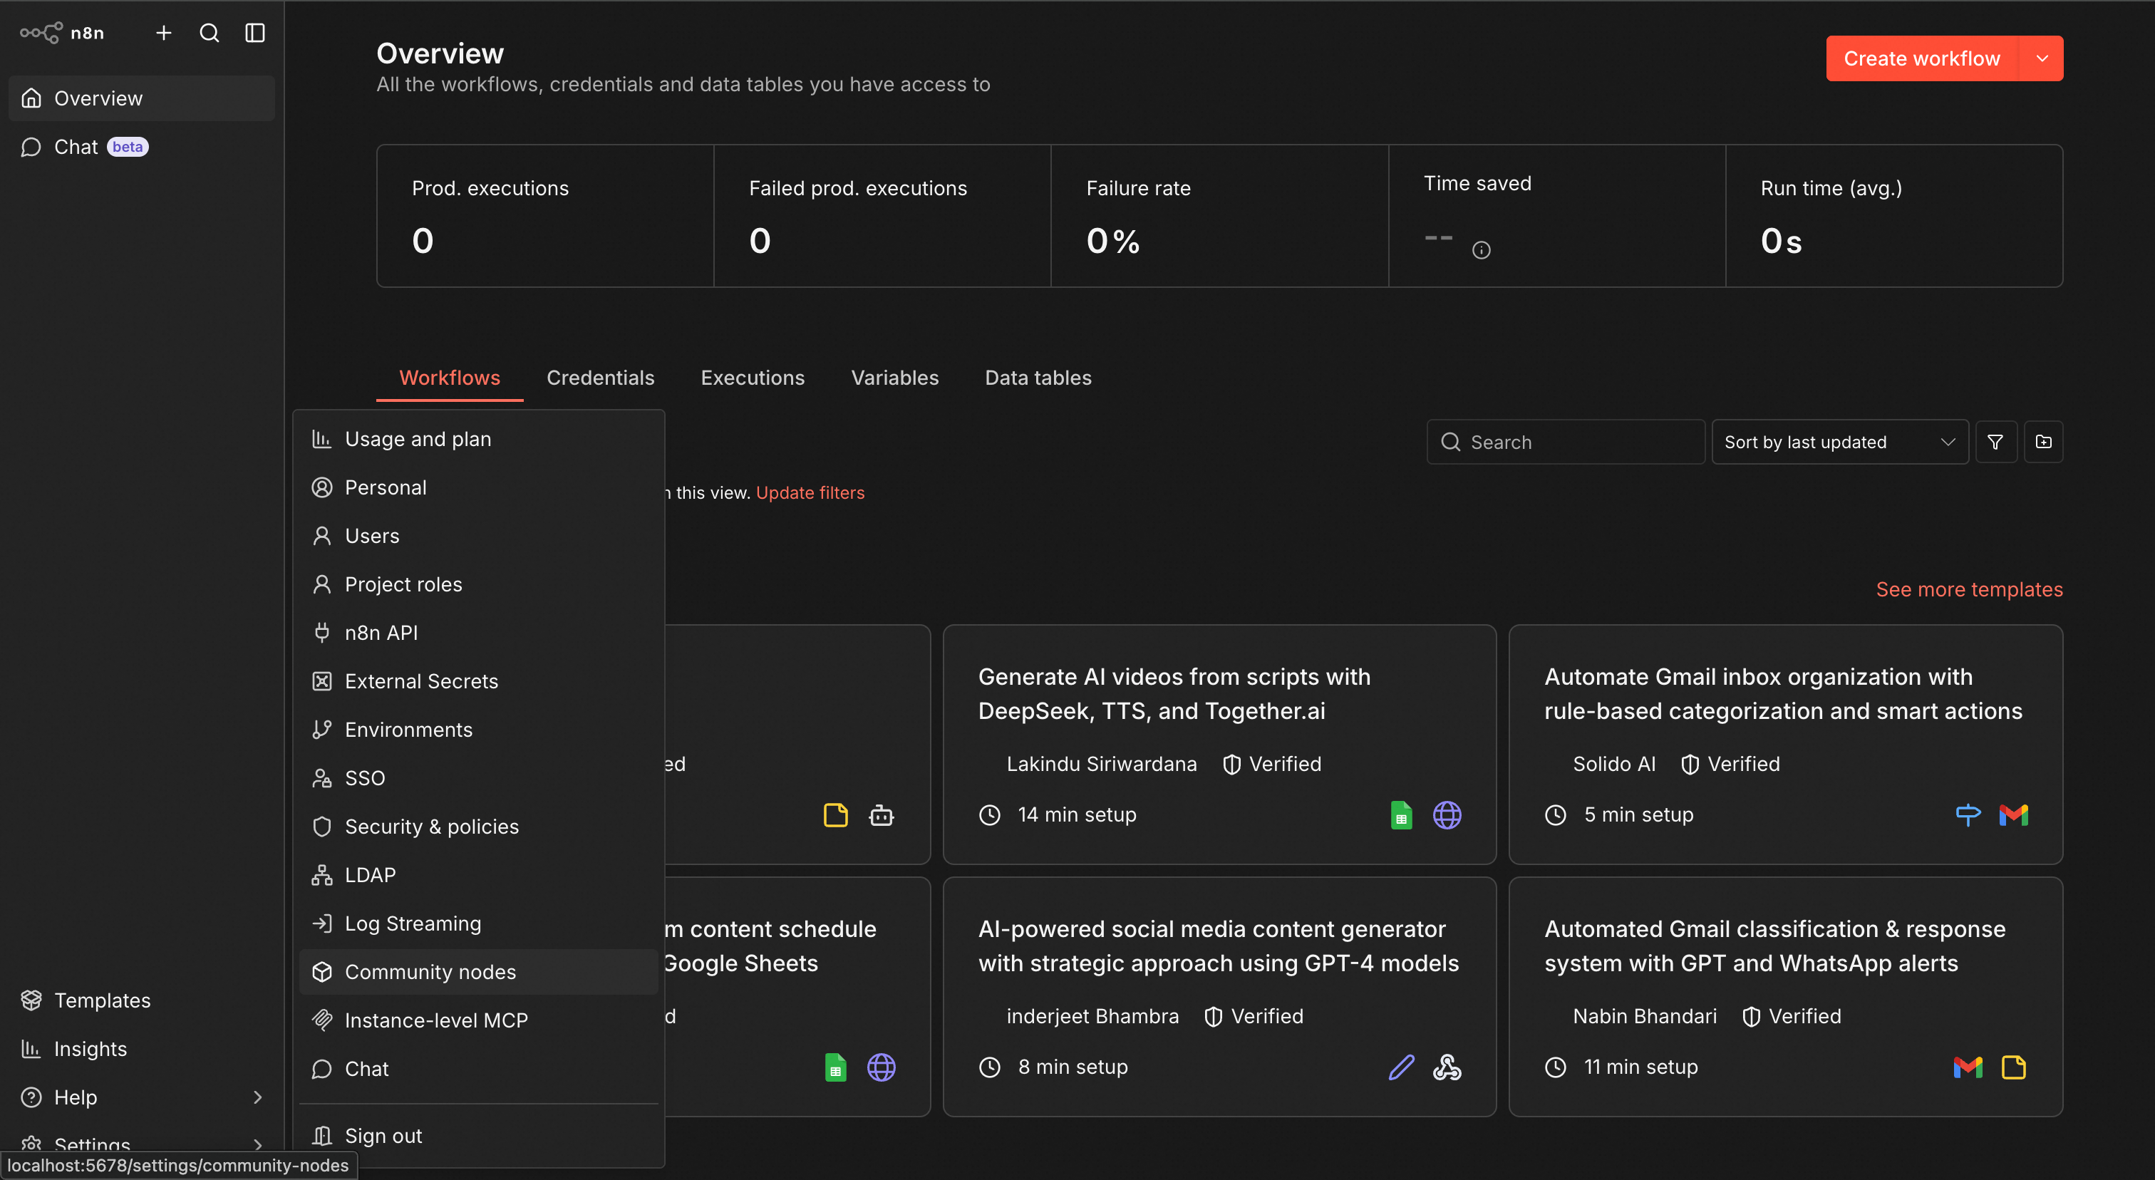Click the add folder icon

tap(2043, 442)
